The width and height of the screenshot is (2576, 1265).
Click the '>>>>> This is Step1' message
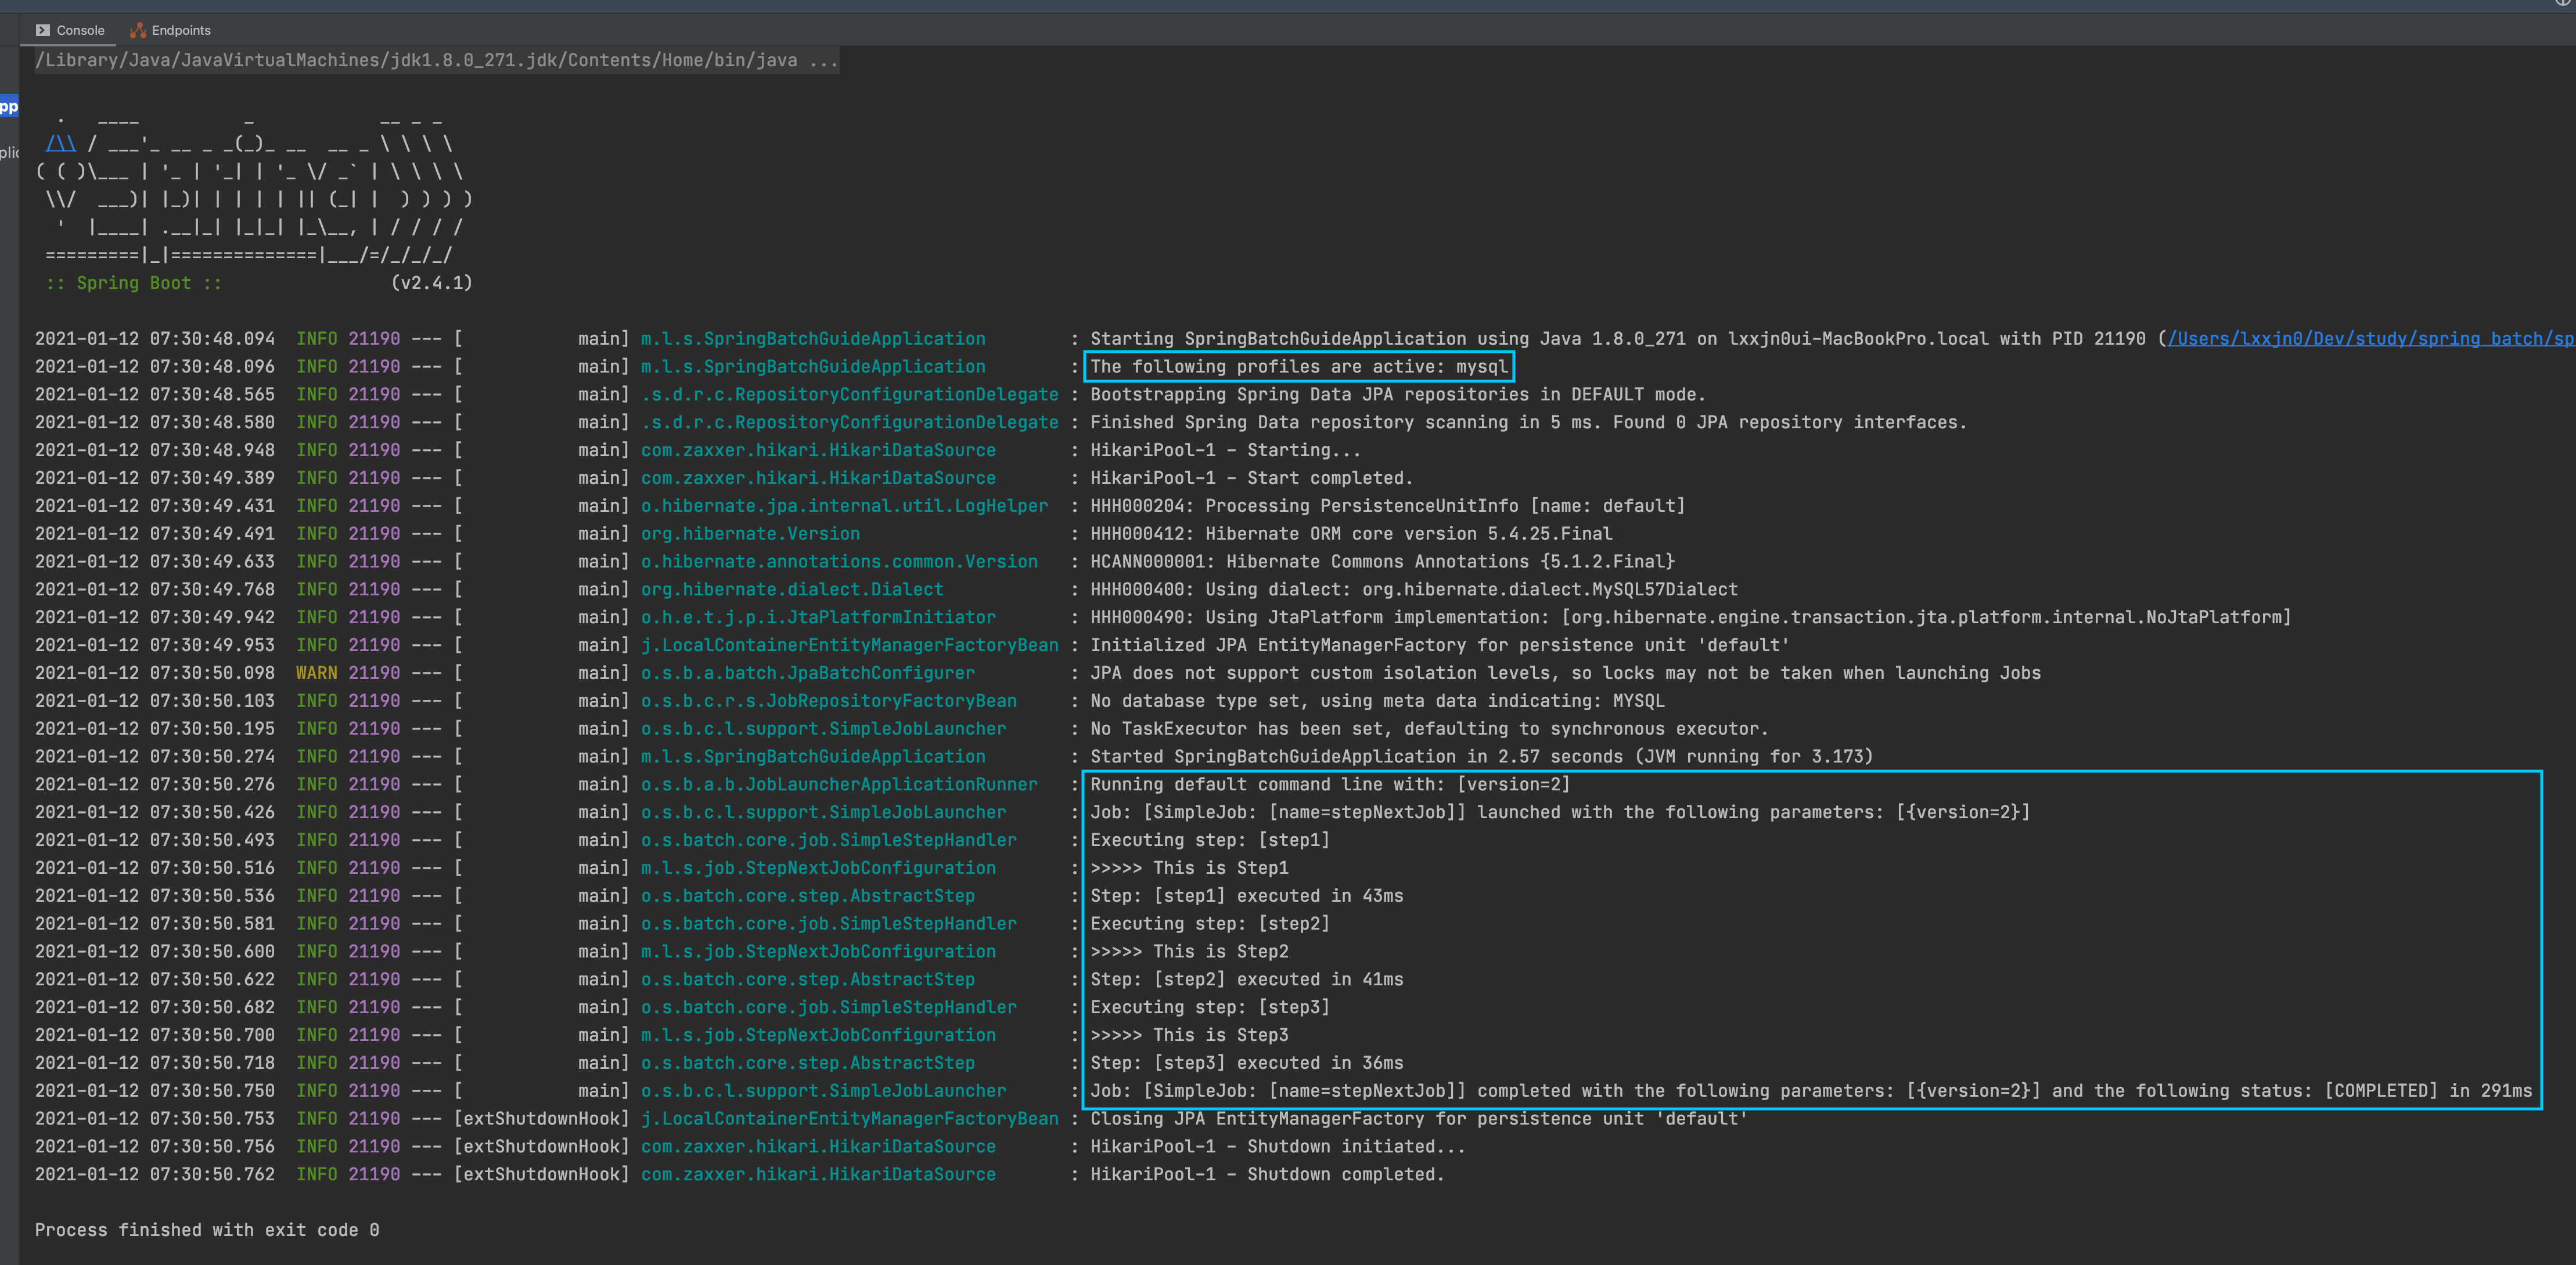[x=1189, y=869]
